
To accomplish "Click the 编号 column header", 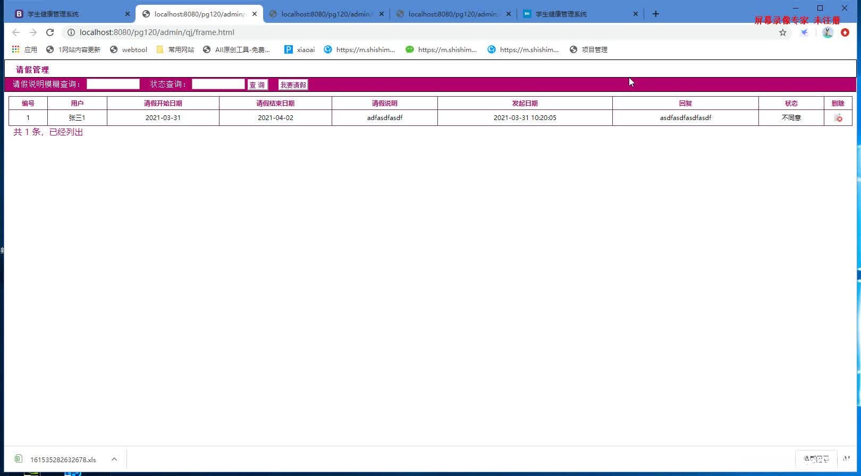I will [28, 103].
